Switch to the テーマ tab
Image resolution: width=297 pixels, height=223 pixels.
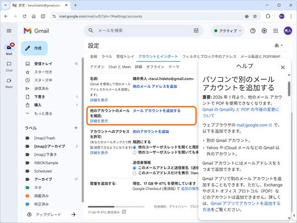pos(174,67)
